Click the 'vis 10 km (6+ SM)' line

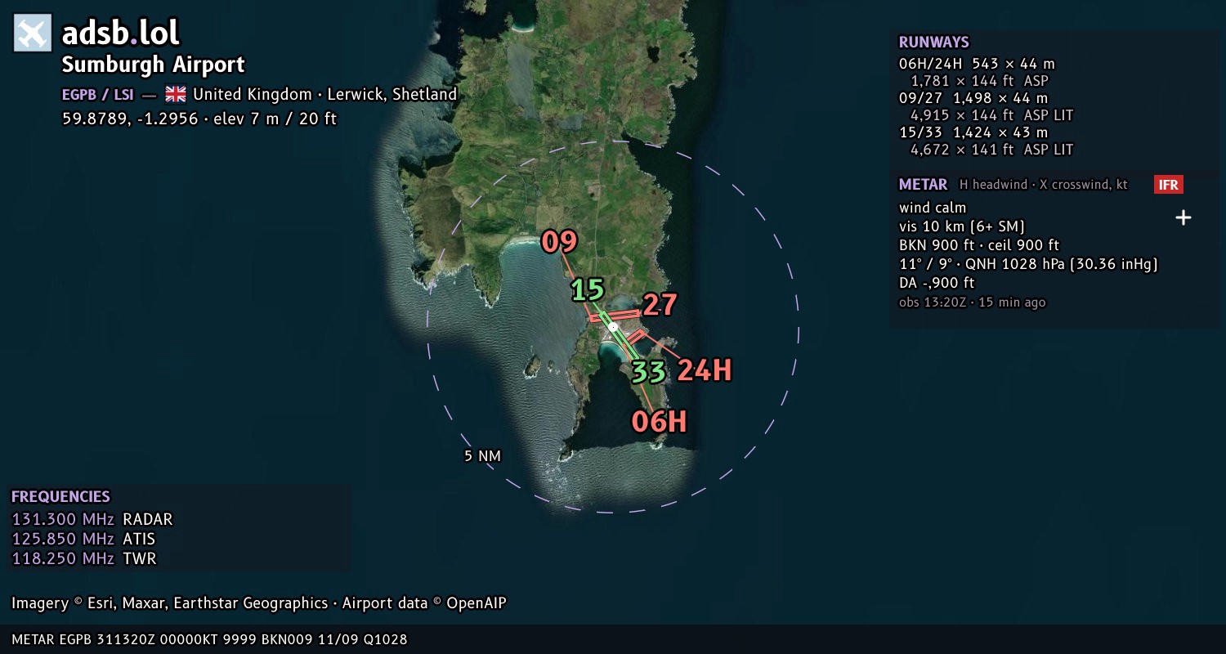(x=962, y=226)
